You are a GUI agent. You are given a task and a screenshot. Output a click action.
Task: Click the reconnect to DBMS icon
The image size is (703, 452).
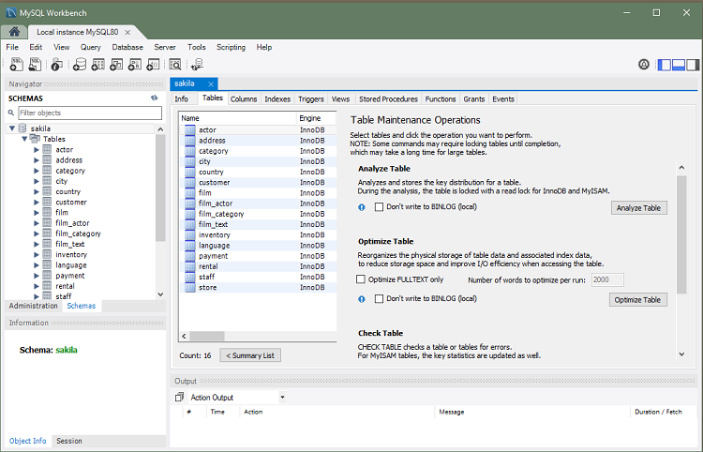[197, 65]
